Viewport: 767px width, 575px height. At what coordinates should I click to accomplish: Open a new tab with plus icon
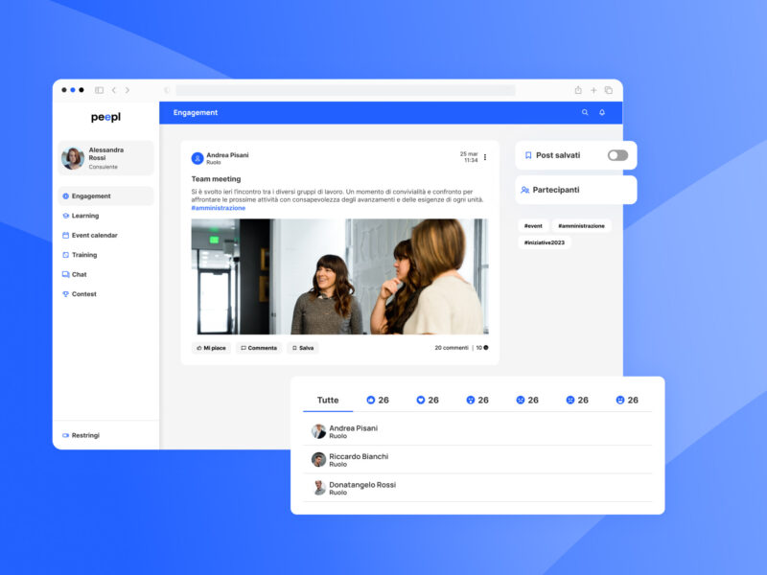593,90
